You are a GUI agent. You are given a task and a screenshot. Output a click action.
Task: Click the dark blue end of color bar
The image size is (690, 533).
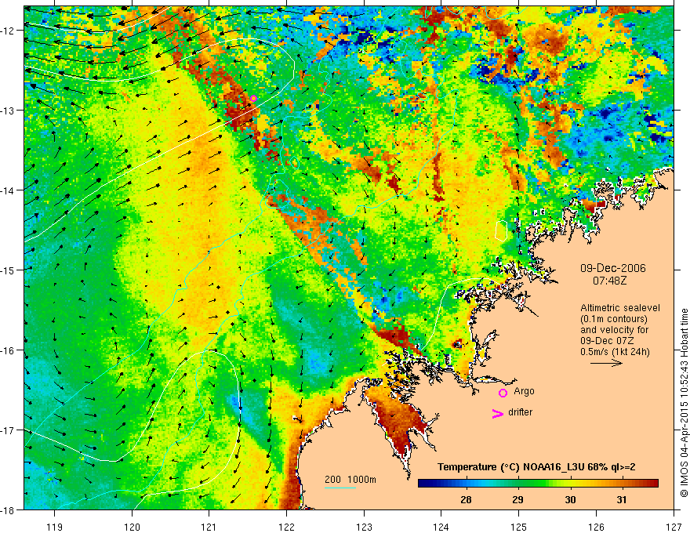click(x=425, y=483)
